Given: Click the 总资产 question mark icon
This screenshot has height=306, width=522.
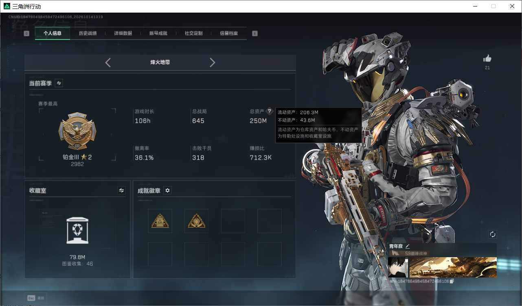Looking at the screenshot, I should 269,111.
